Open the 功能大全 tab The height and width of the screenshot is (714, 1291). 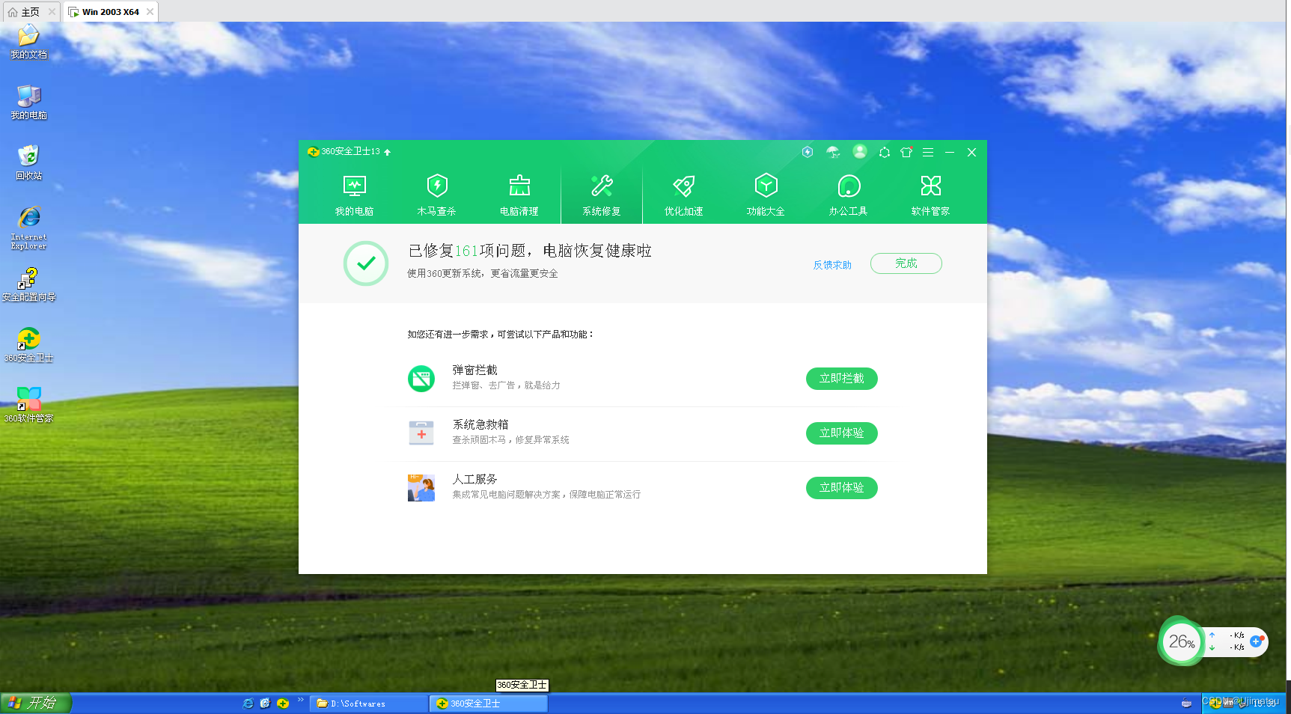pos(766,195)
